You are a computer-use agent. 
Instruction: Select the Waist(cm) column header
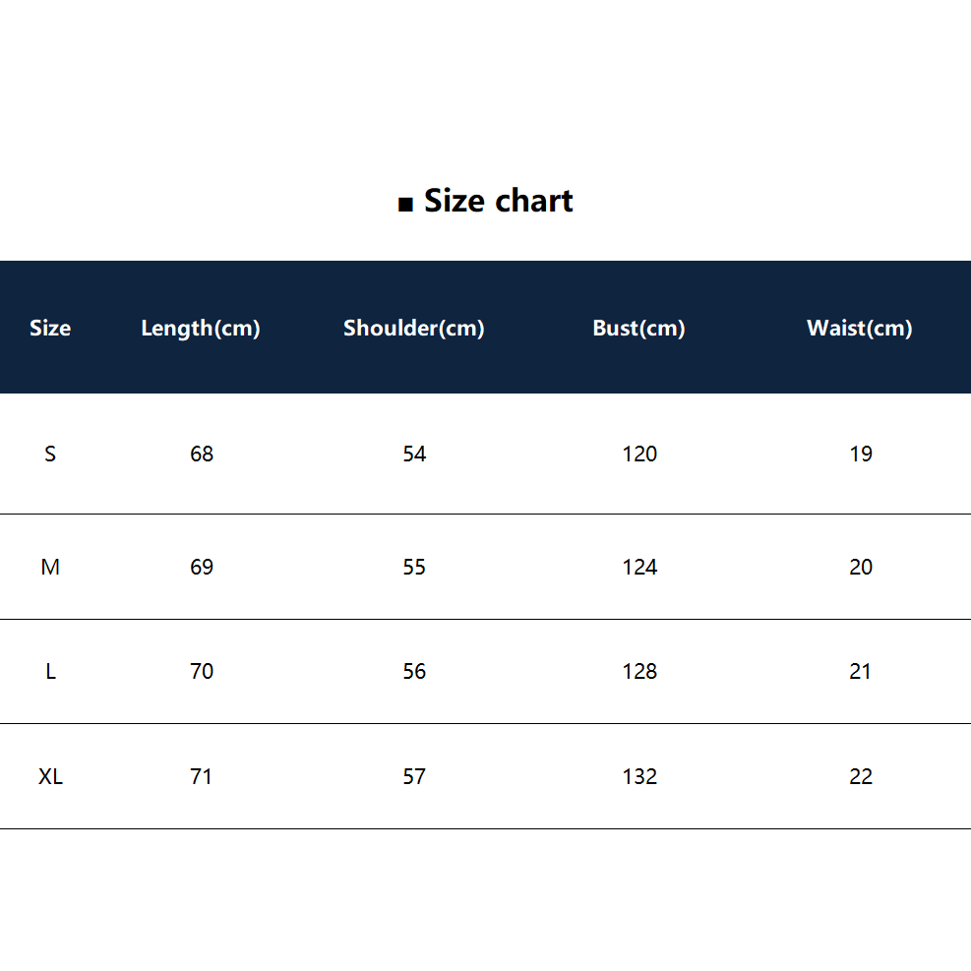click(860, 329)
